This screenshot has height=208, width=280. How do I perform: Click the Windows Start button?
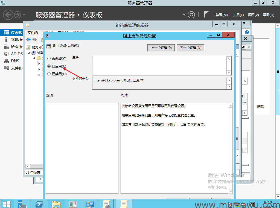(x=7, y=204)
